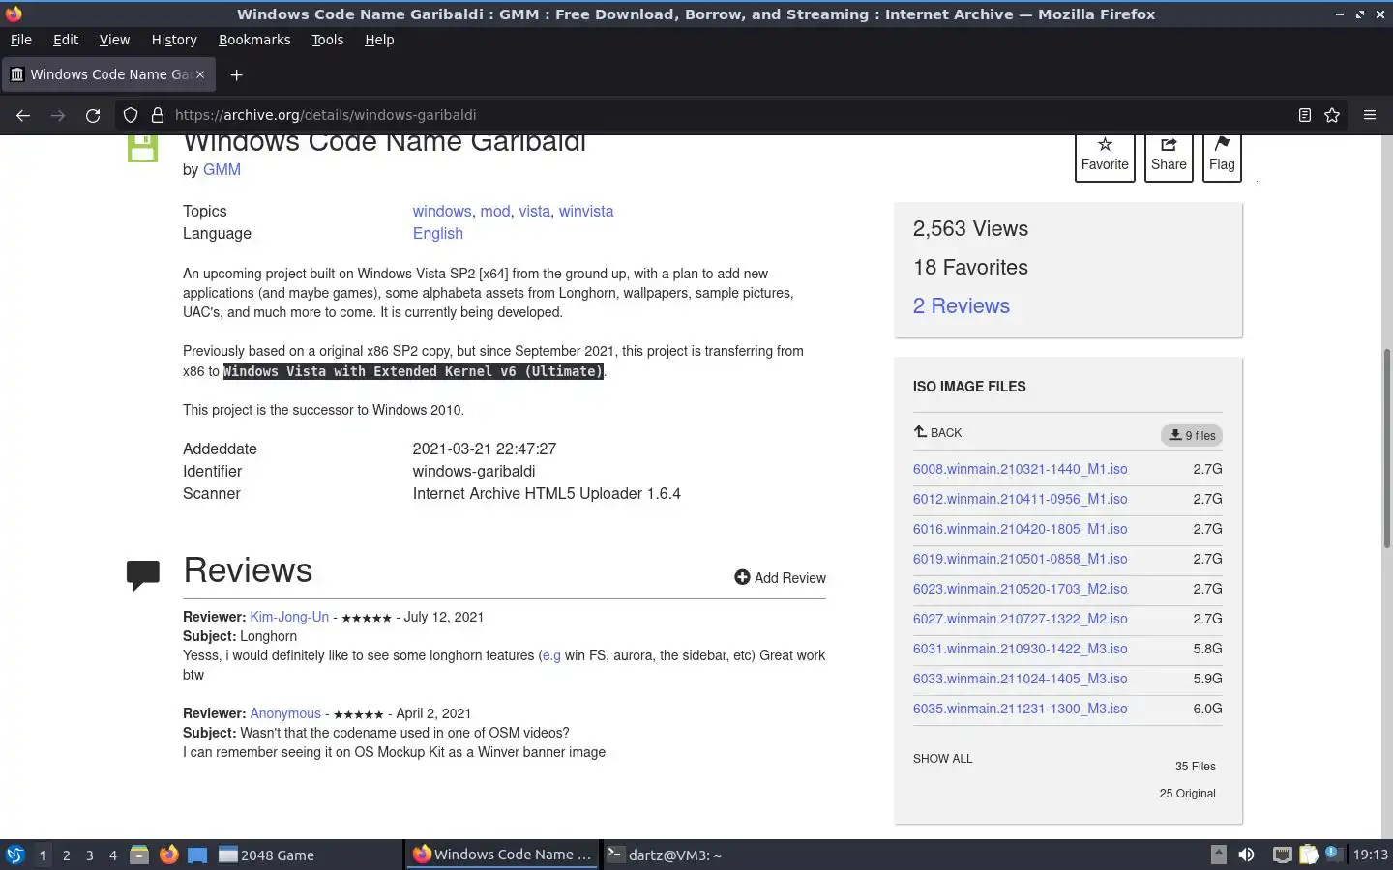Open the tracking protection shield icon
1393x870 pixels.
[x=131, y=115]
